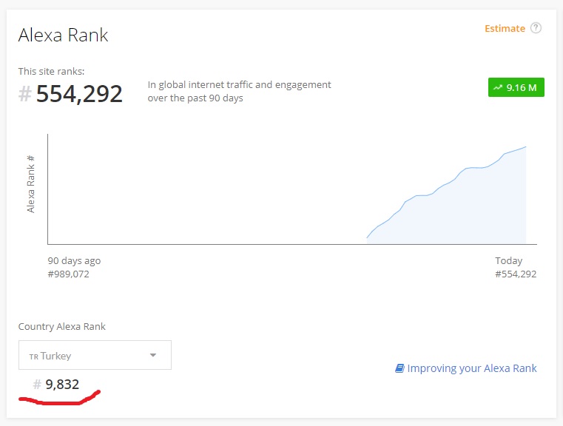Click the '90 days ago' axis label
The image size is (563, 426).
(74, 261)
